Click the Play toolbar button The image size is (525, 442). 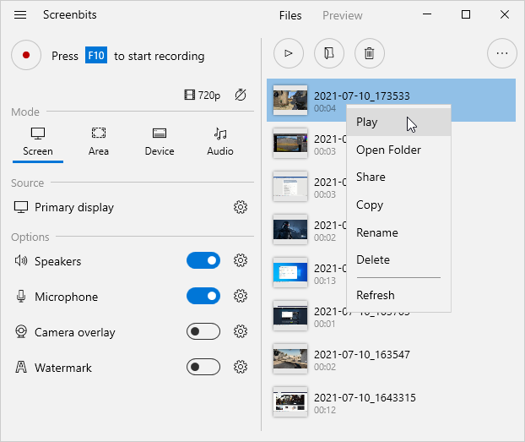pos(289,53)
